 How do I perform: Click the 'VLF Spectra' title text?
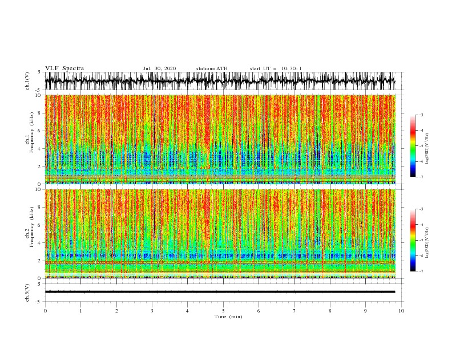click(x=64, y=68)
